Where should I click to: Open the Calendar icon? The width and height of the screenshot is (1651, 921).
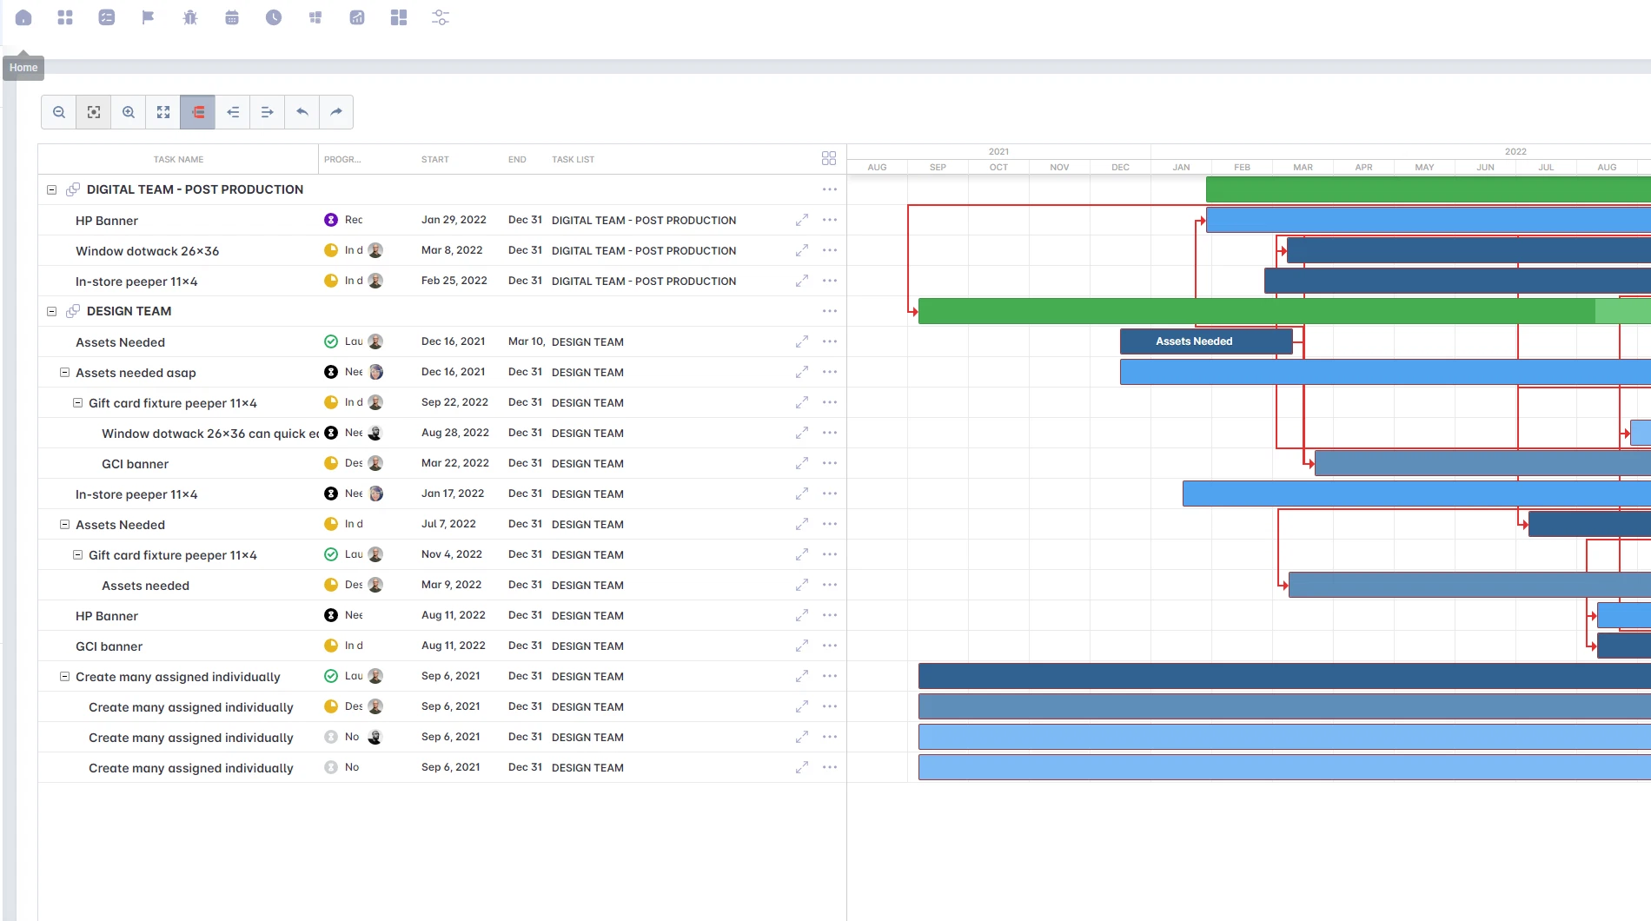pyautogui.click(x=232, y=17)
